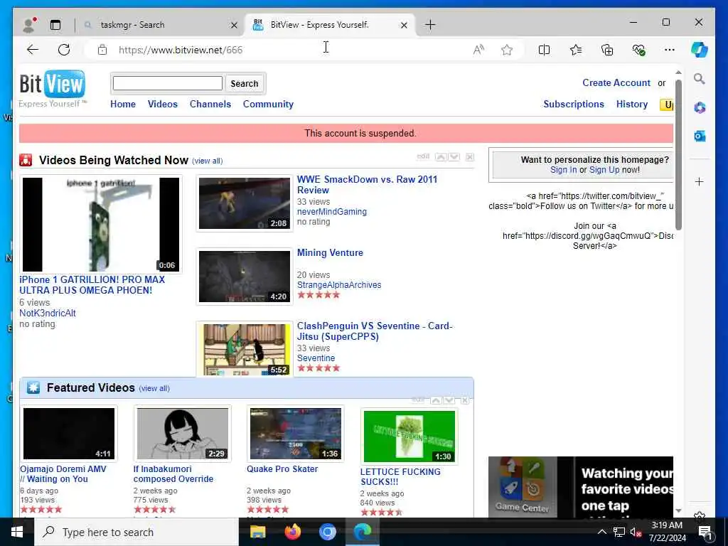Open tab actions menu icon
Image resolution: width=728 pixels, height=546 pixels.
(55, 25)
